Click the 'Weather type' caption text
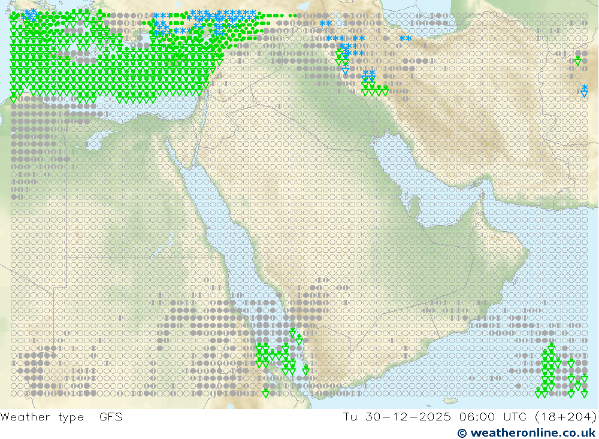The height and width of the screenshot is (439, 599). 42,417
